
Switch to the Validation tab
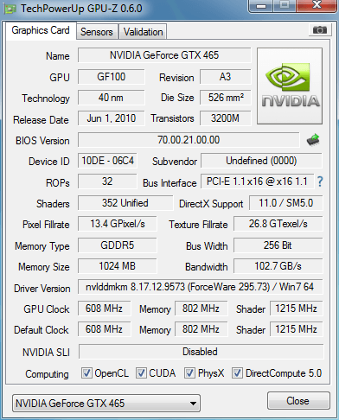(143, 32)
